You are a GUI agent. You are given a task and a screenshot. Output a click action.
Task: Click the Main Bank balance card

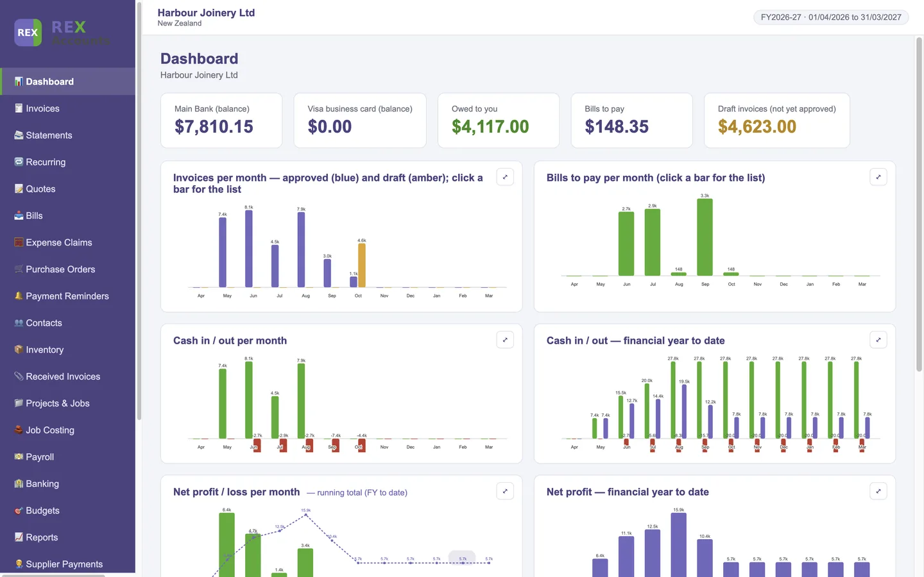pyautogui.click(x=221, y=121)
